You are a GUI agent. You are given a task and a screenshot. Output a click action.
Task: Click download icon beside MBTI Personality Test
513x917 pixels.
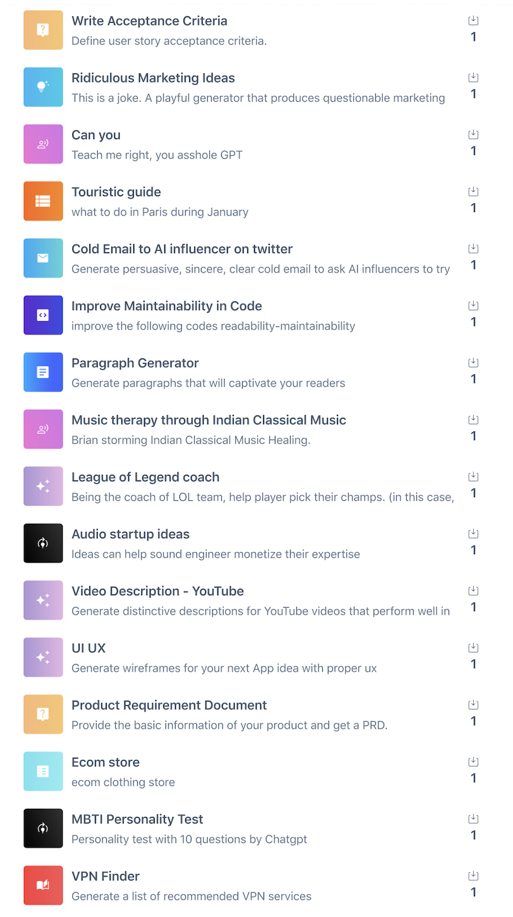[473, 819]
